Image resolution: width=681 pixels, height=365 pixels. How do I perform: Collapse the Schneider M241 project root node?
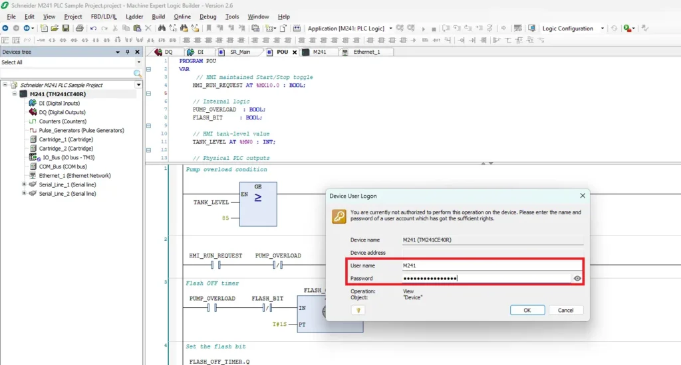[x=5, y=84]
